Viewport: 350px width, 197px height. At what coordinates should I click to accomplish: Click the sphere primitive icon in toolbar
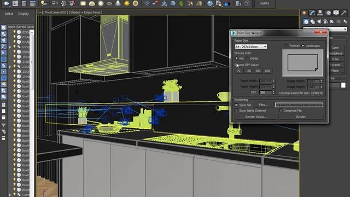(x=101, y=3)
